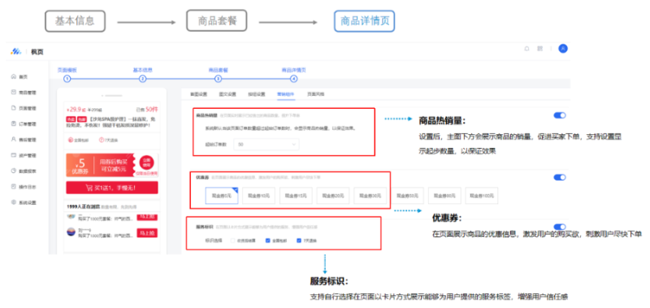The image size is (650, 308).
Task: Open 操作日志 icon in sidebar
Action: click(x=14, y=187)
